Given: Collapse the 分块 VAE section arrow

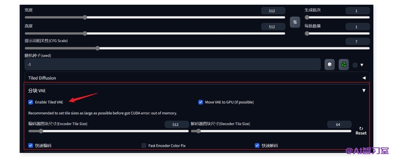Looking at the screenshot, I should [x=364, y=90].
